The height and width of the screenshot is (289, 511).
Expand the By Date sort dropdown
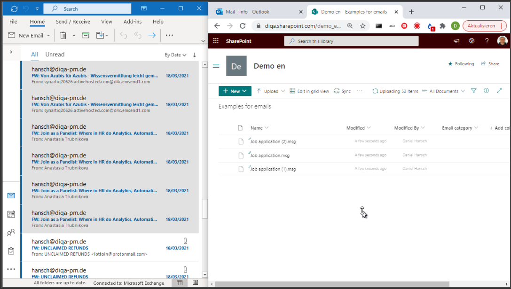(x=175, y=55)
